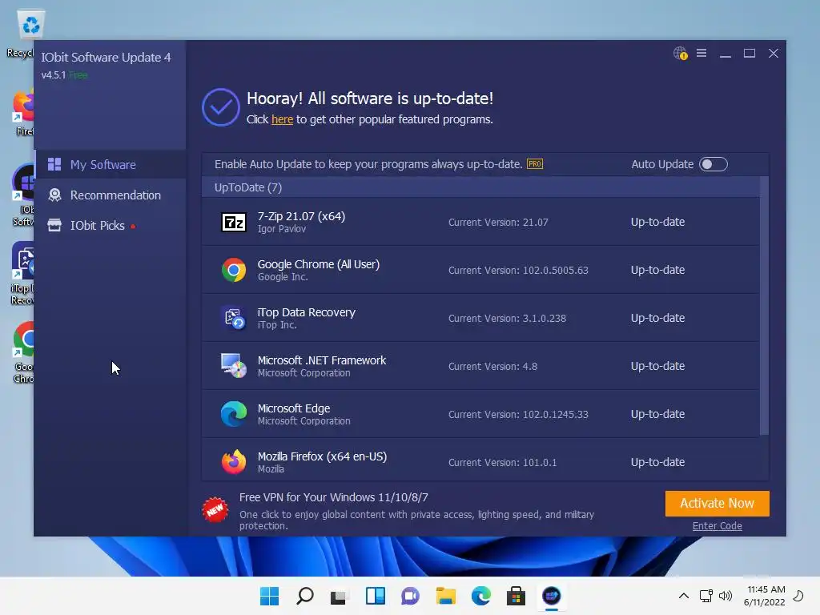Click the Google Chrome list icon
Viewport: 820px width, 615px height.
pyautogui.click(x=233, y=270)
